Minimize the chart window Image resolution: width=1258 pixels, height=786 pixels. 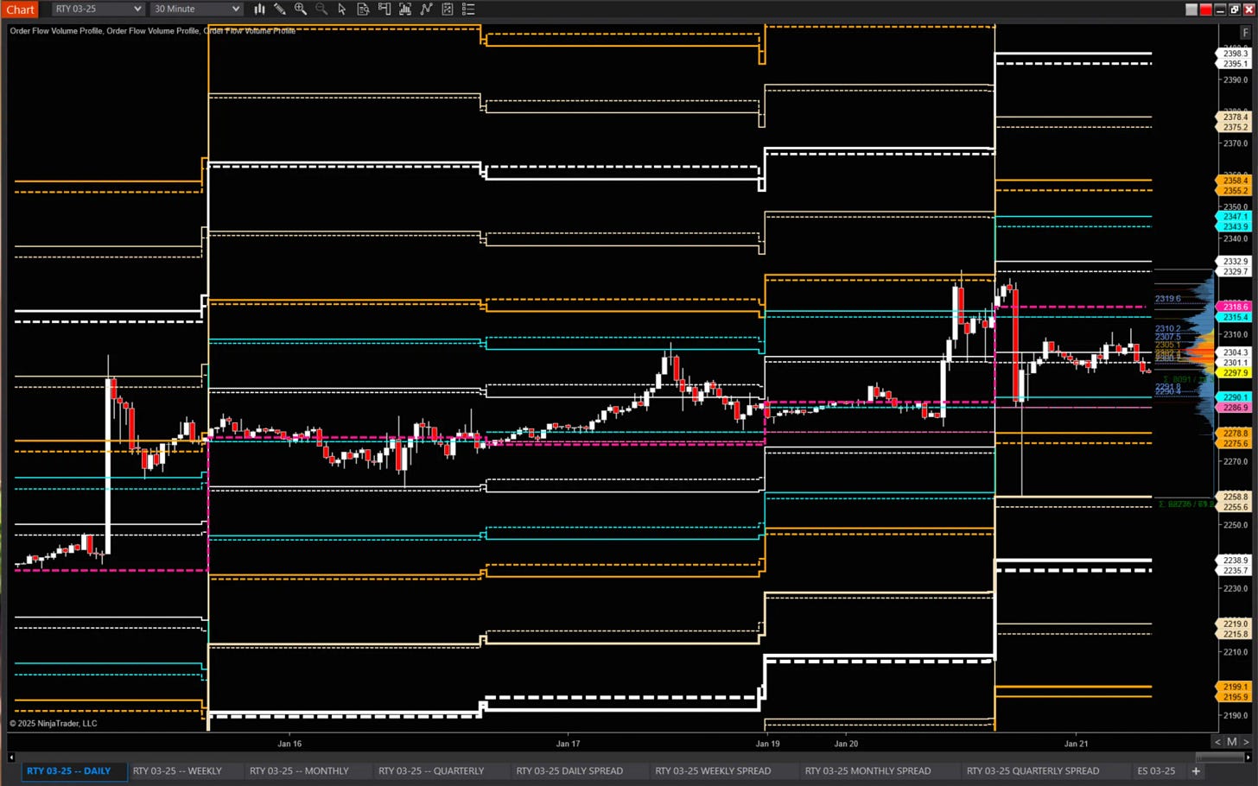pos(1220,10)
